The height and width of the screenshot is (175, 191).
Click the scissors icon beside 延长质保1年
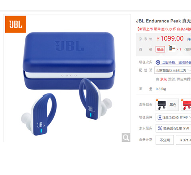pos(160,128)
